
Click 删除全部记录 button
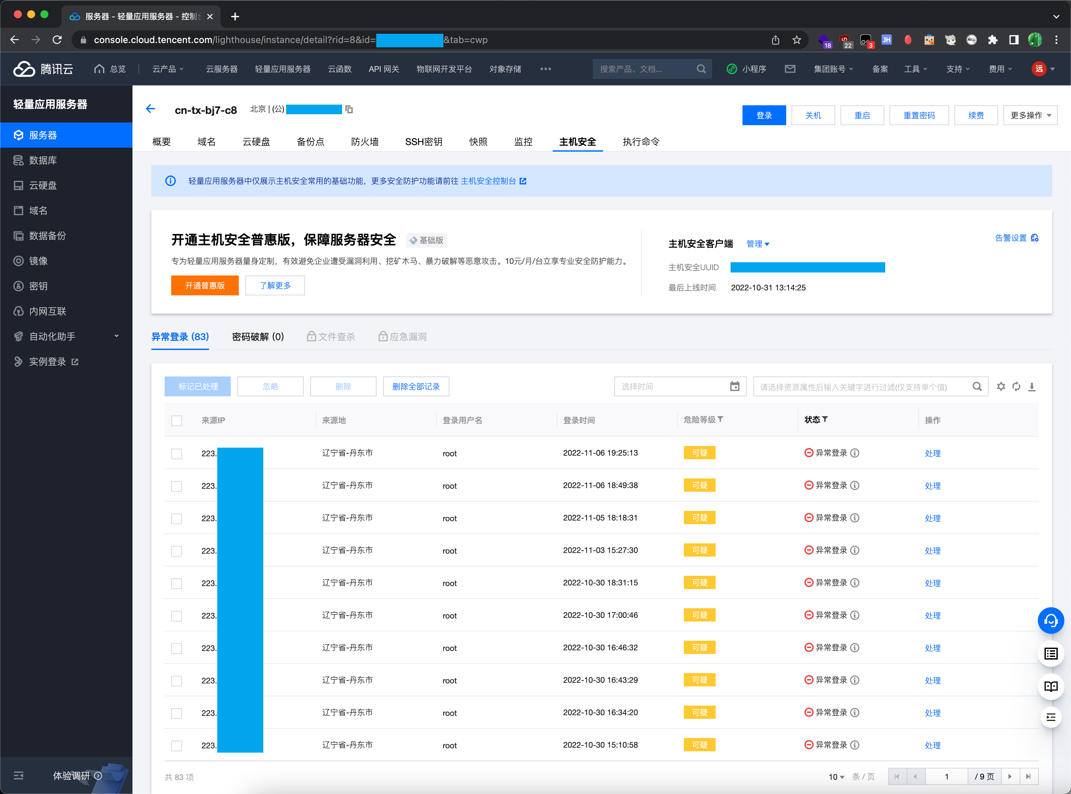tap(416, 386)
